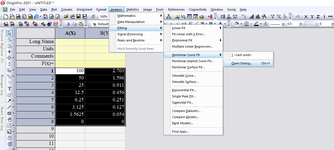Click the Add New Columns red plus icon
The image size is (334, 150).
pyautogui.click(x=210, y=17)
